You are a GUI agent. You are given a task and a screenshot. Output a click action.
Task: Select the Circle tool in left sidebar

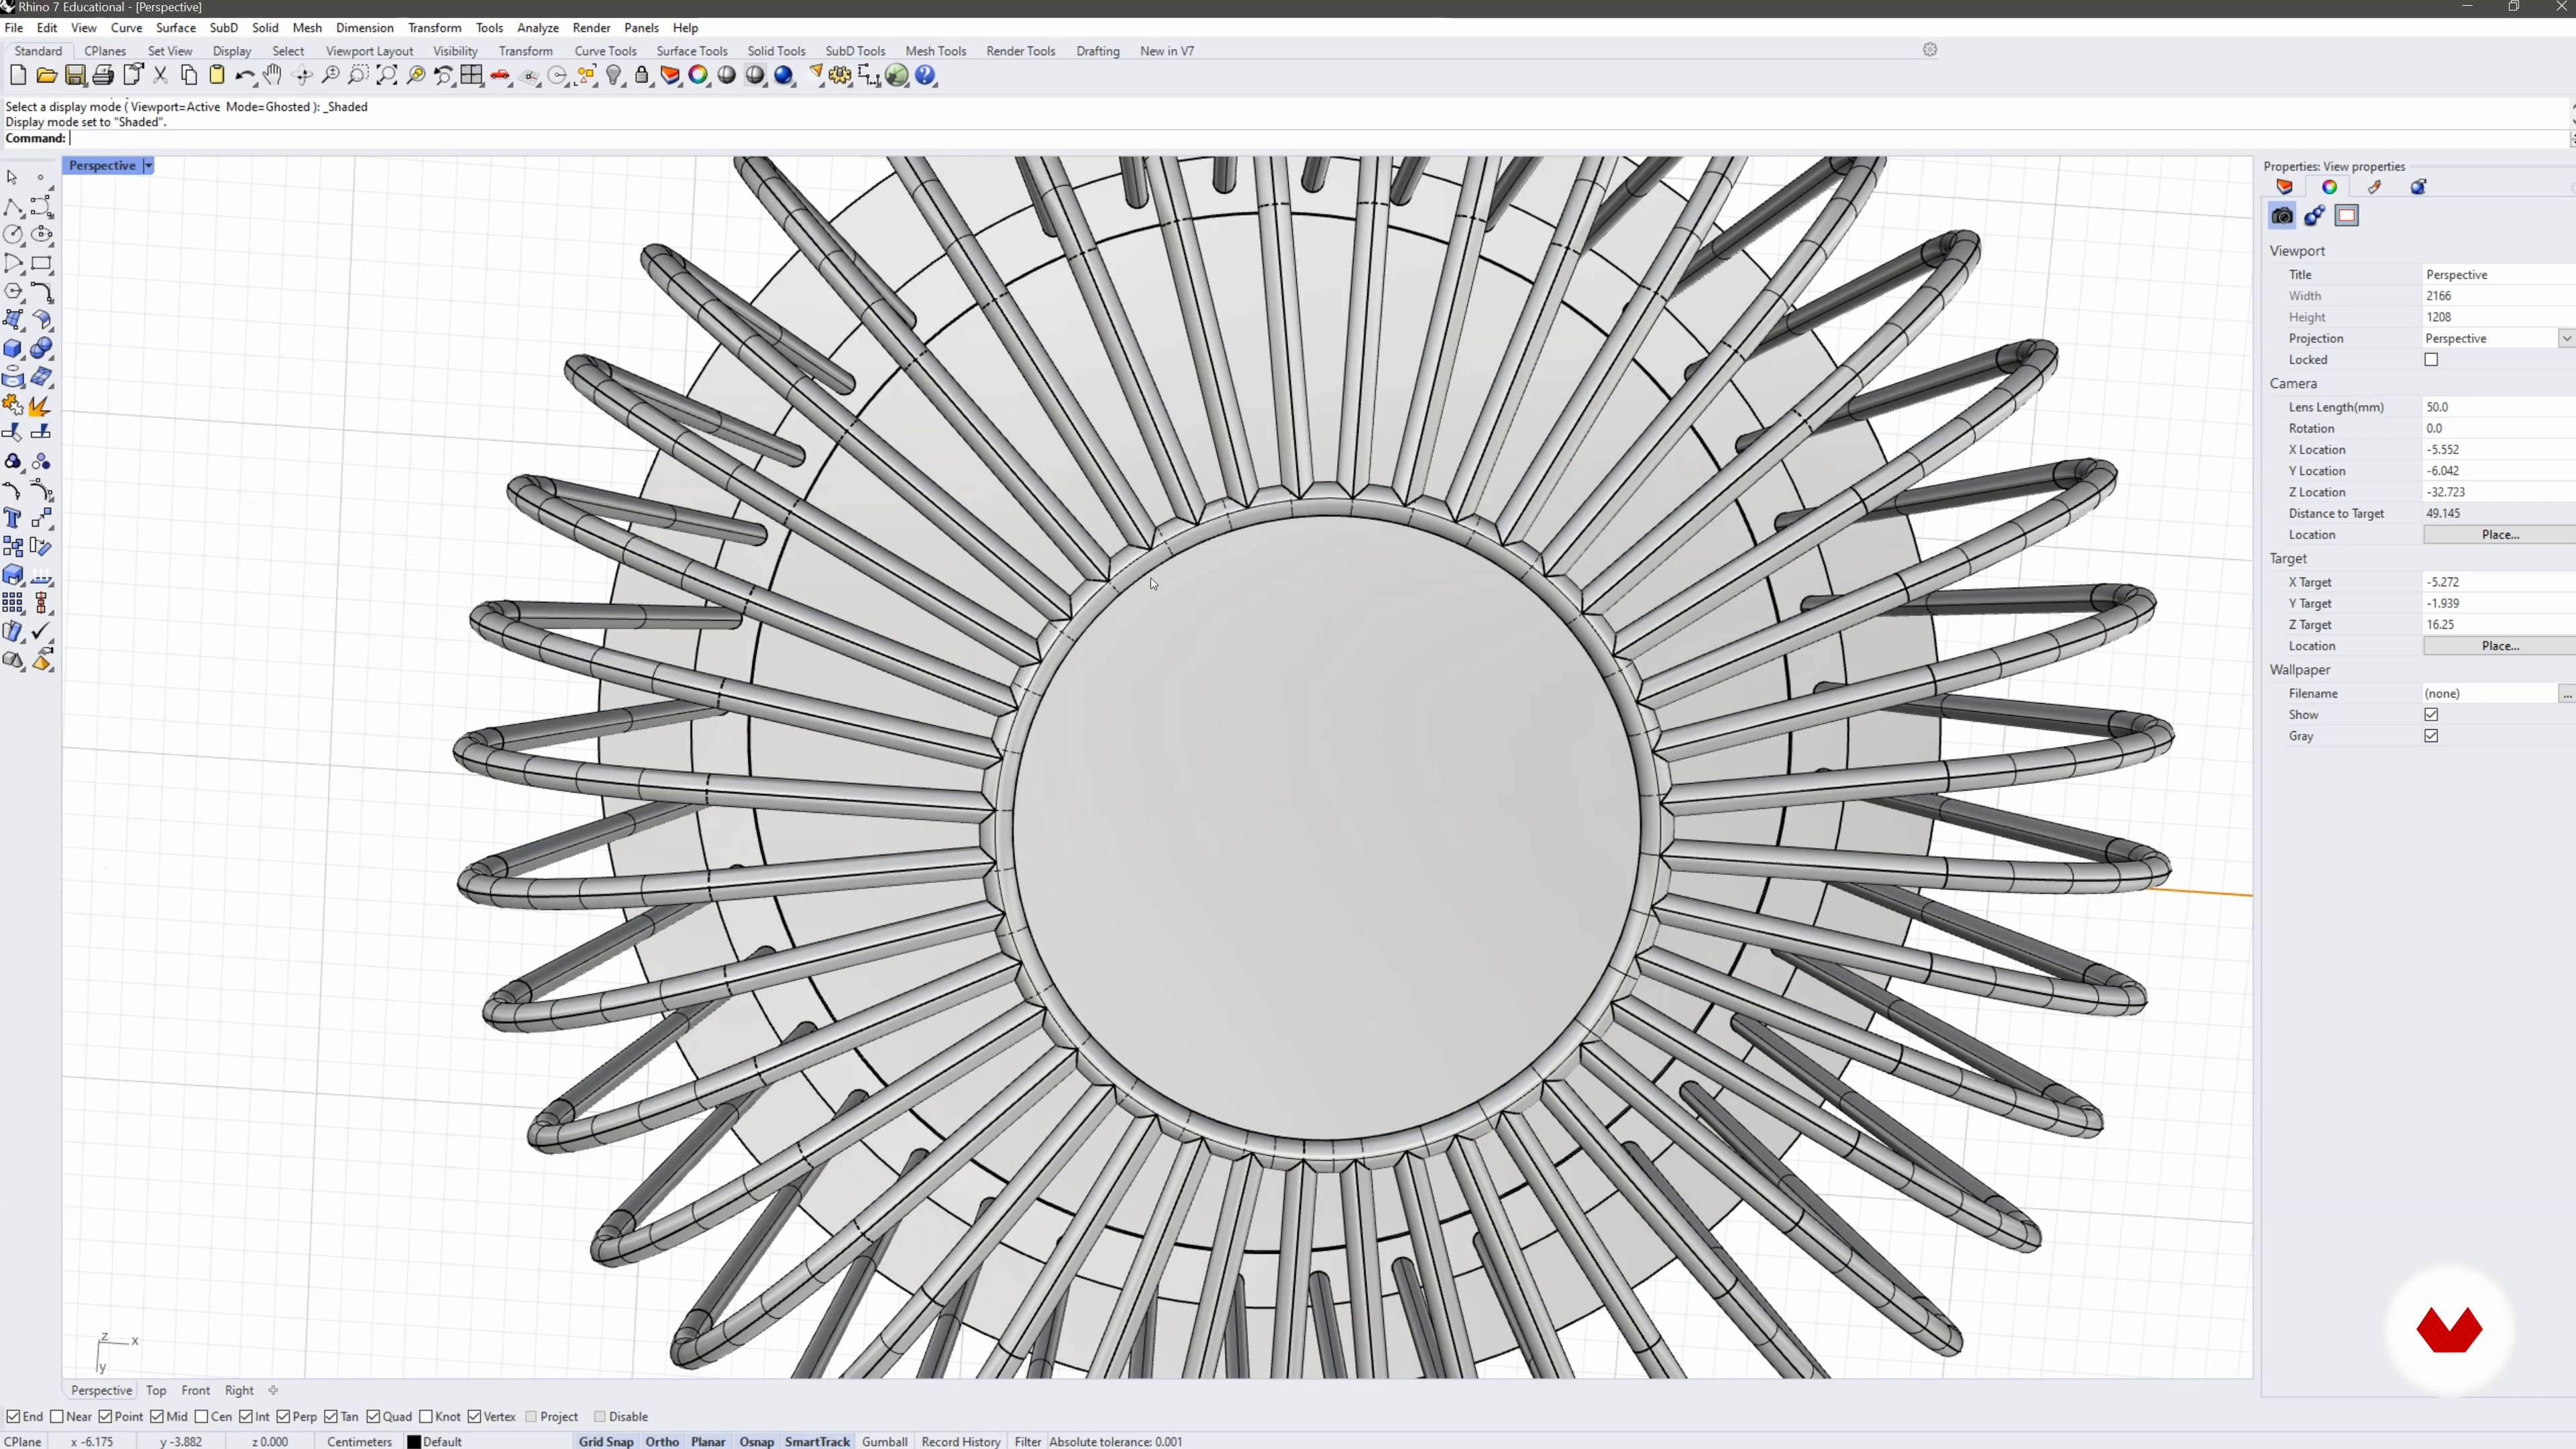(x=13, y=234)
